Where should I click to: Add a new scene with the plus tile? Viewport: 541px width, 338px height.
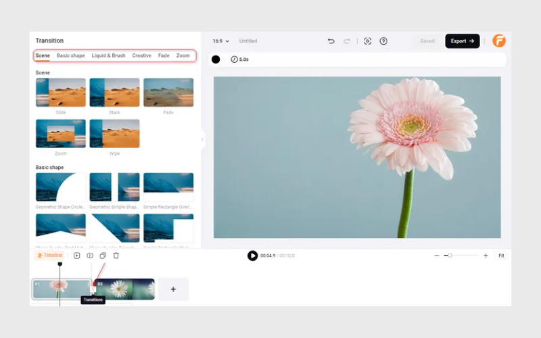tap(173, 289)
